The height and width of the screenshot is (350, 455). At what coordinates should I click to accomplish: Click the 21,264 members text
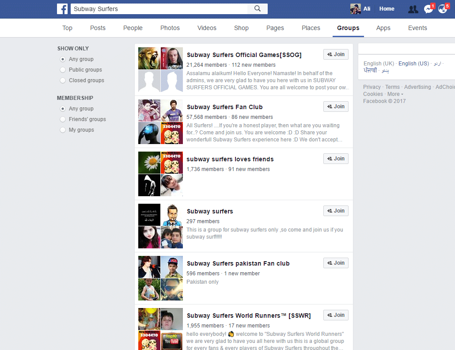coord(207,65)
